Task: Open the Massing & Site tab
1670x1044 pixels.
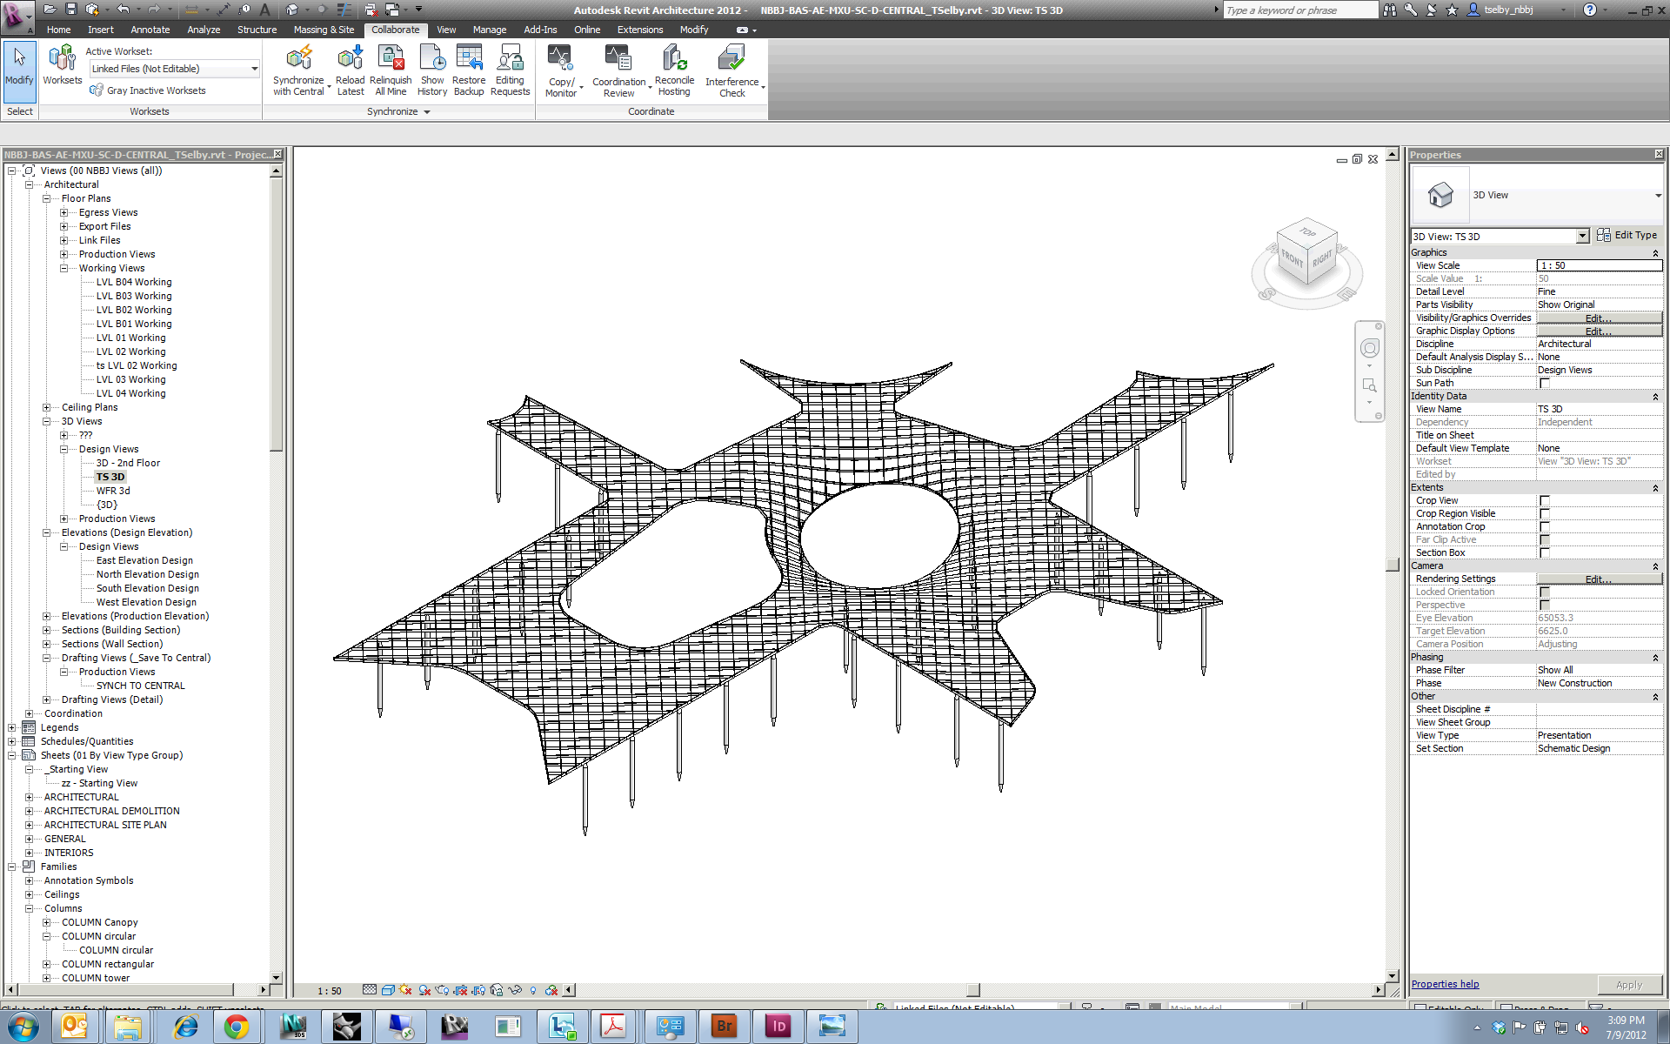Action: [x=324, y=30]
